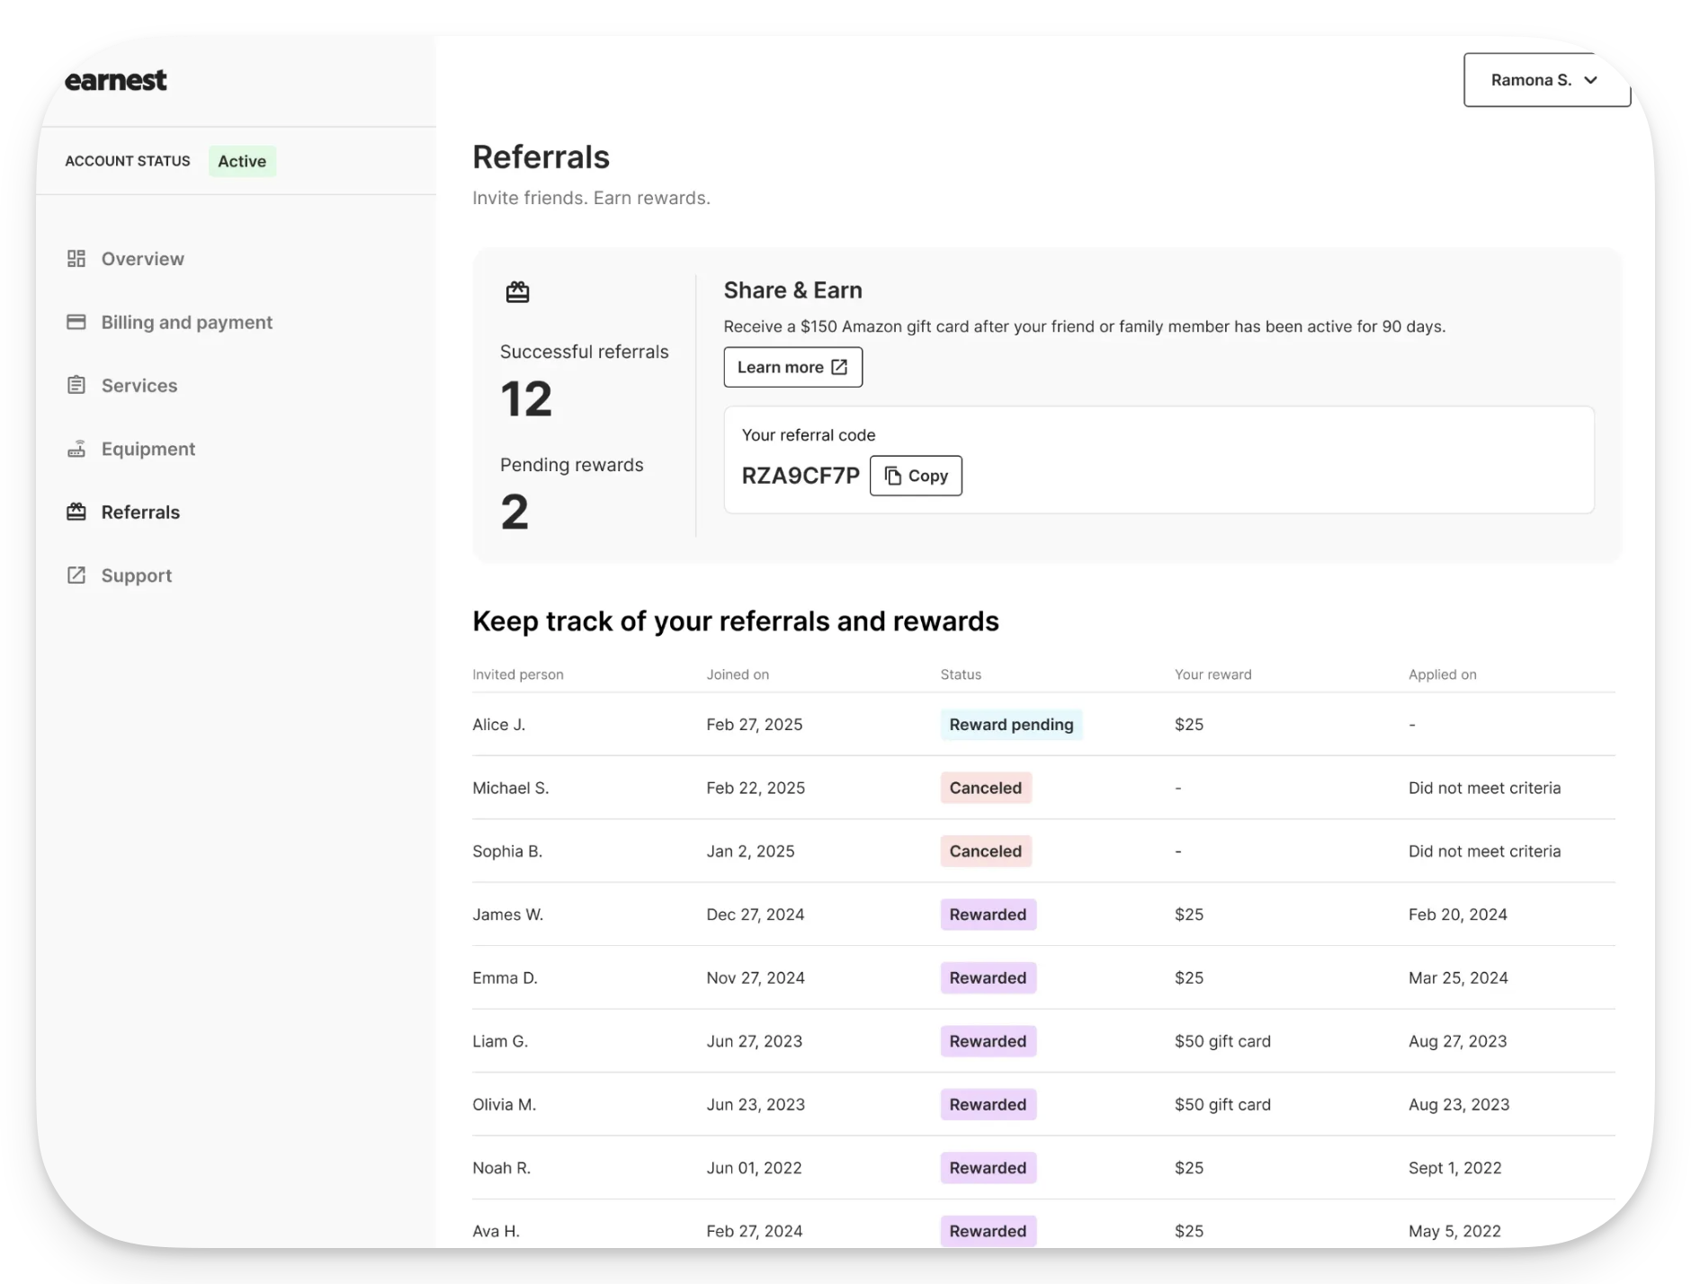Image resolution: width=1691 pixels, height=1284 pixels.
Task: Click the Canceled badge for Michael S.
Action: [x=986, y=788]
